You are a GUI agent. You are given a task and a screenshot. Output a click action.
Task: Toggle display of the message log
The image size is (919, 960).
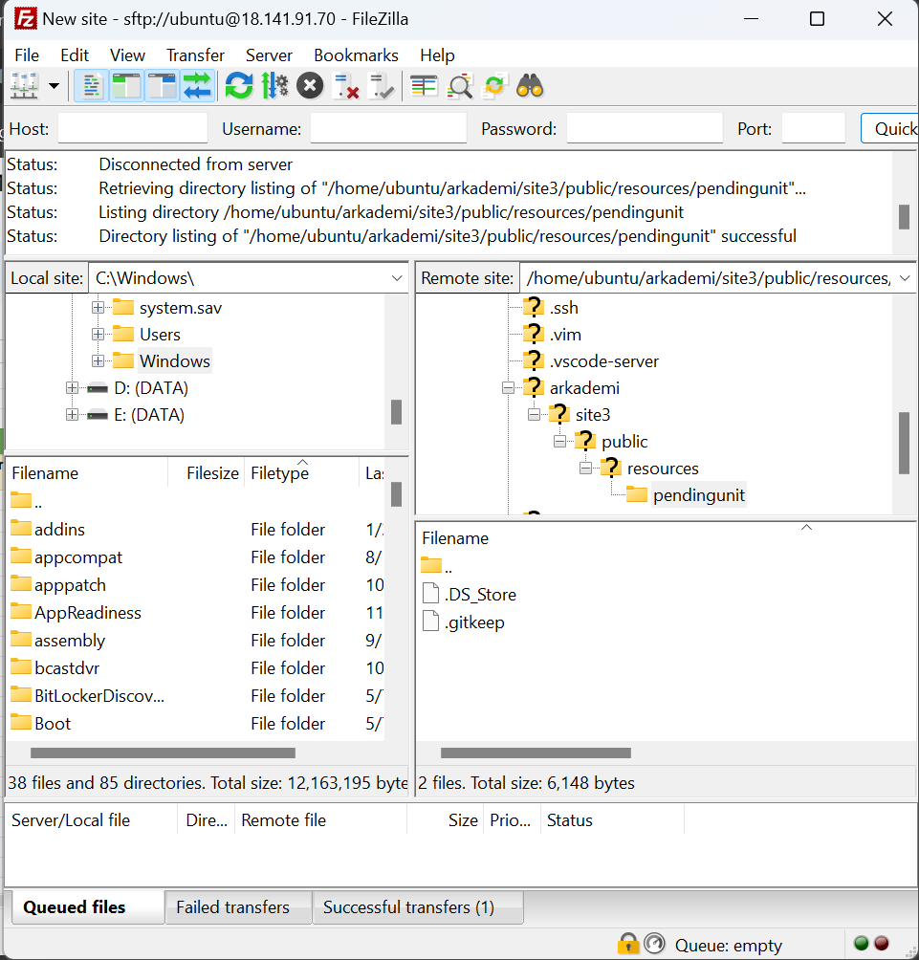[x=91, y=85]
